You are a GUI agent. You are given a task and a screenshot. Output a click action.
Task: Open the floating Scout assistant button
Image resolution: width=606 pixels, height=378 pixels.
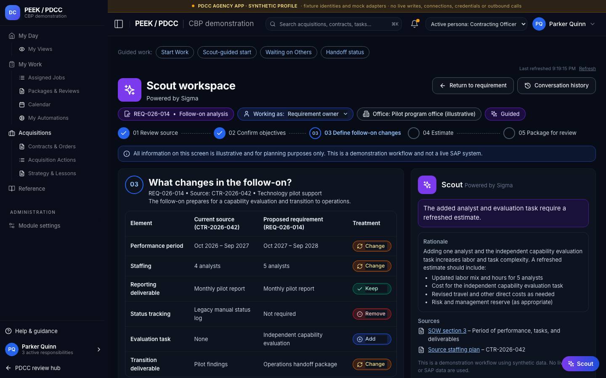point(580,364)
